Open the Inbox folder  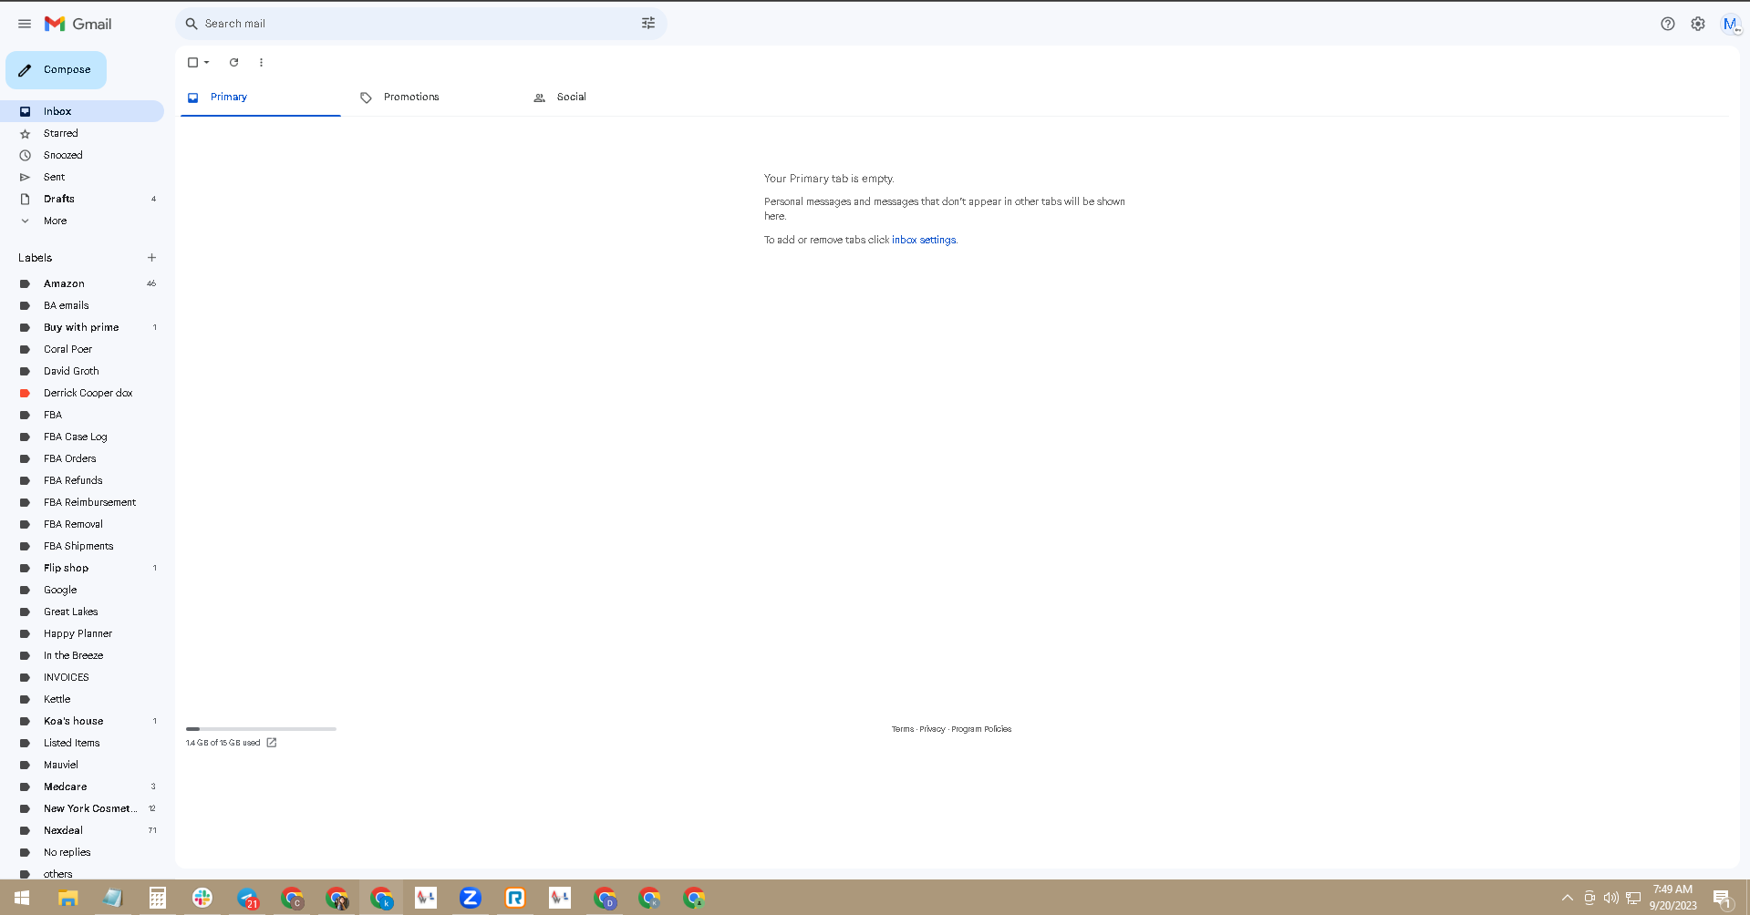(82, 111)
